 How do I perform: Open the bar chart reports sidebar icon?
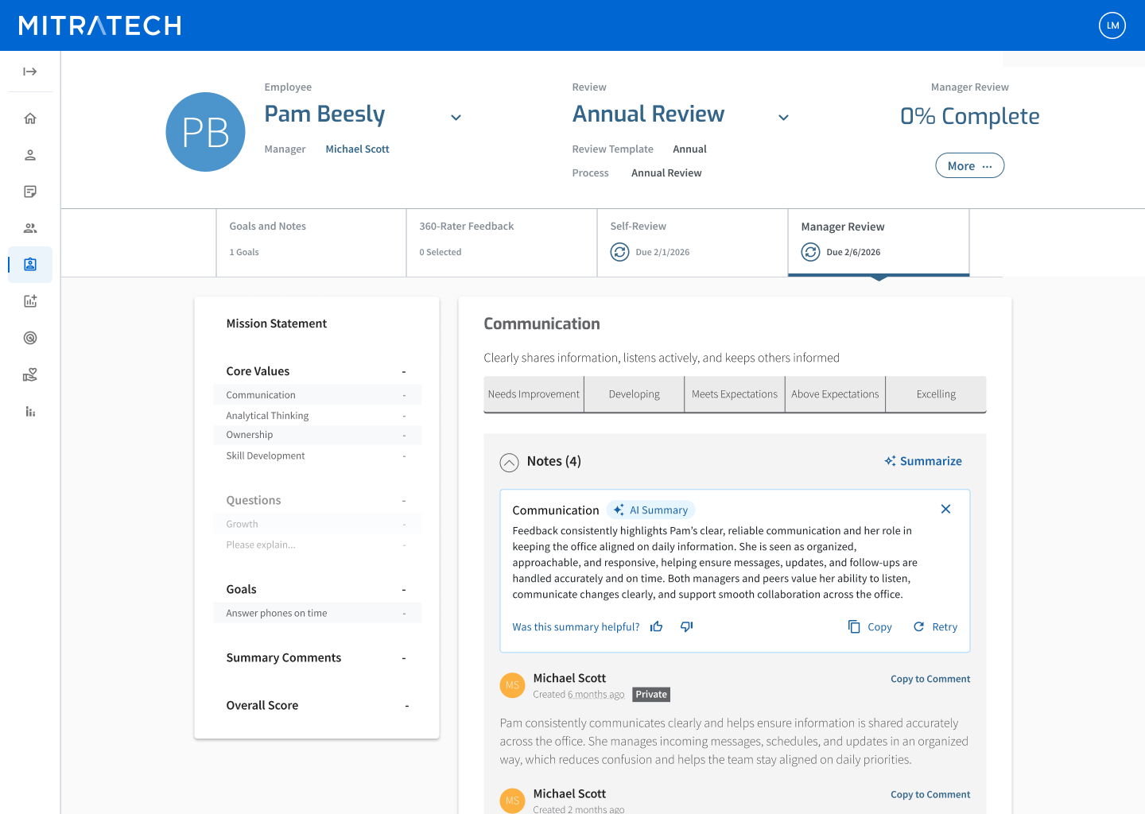point(30,411)
